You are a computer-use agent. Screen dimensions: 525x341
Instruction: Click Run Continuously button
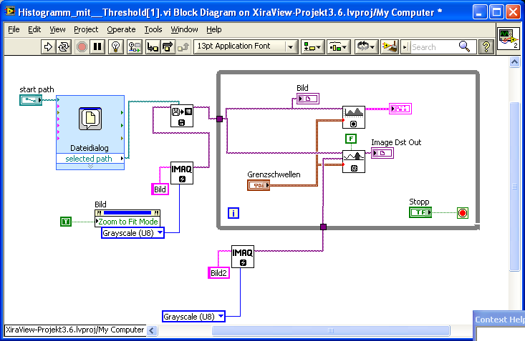[64, 46]
